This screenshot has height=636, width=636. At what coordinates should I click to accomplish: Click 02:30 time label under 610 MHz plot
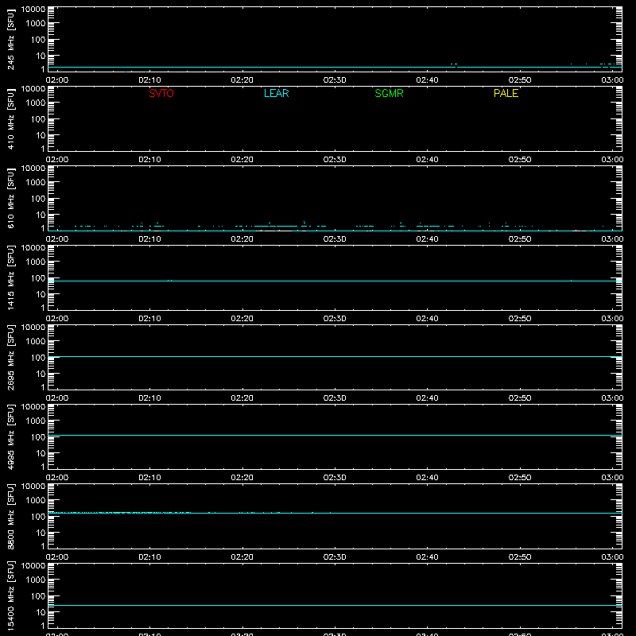pyautogui.click(x=335, y=239)
